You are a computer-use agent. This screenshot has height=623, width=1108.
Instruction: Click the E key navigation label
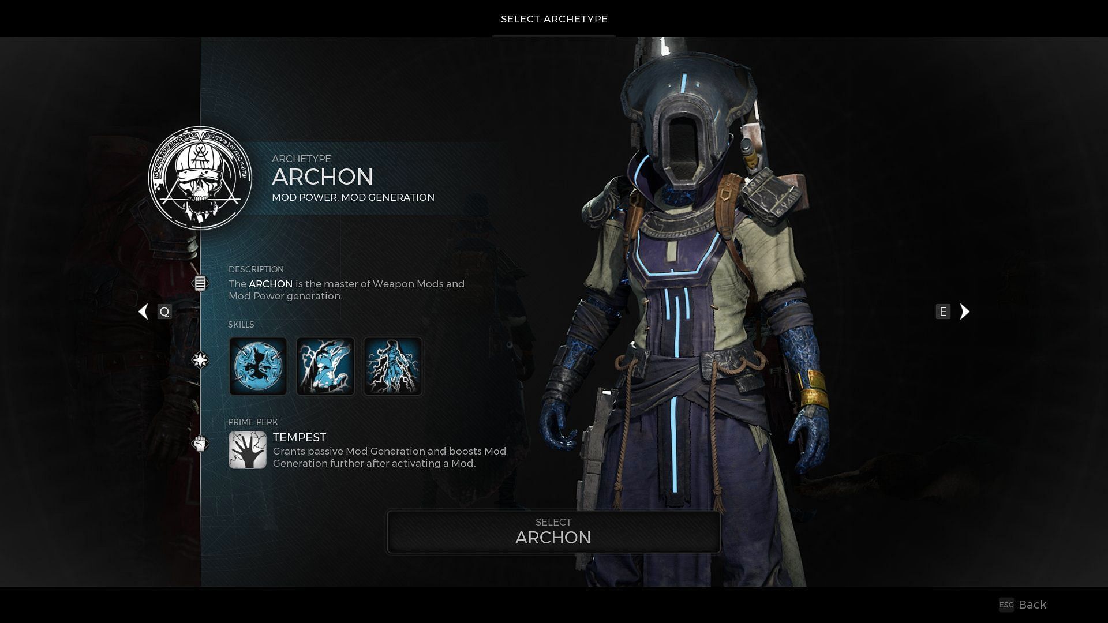pyautogui.click(x=942, y=311)
